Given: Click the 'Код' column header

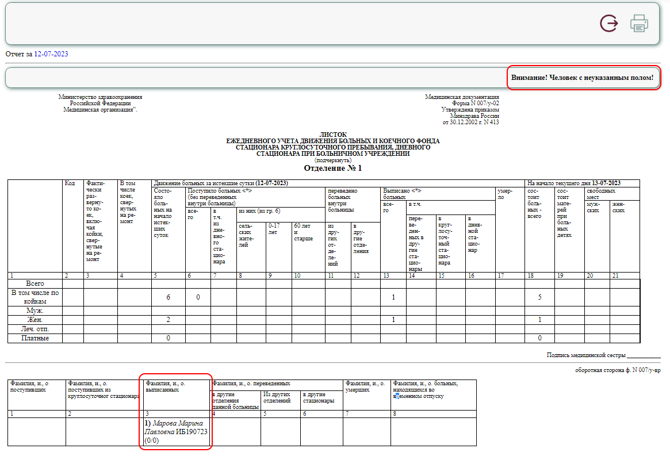Looking at the screenshot, I should pyautogui.click(x=70, y=183).
